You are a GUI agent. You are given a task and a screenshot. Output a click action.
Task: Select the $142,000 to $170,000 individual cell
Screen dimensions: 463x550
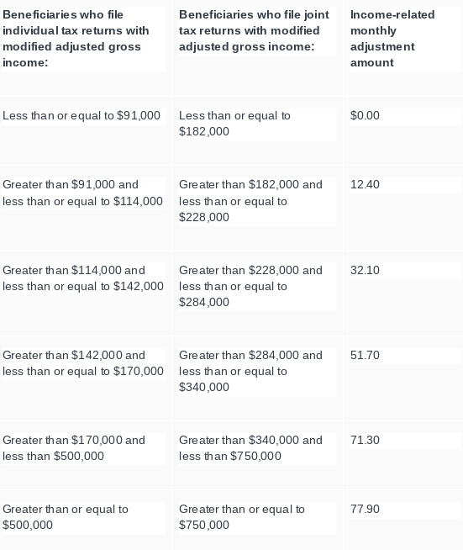(x=83, y=363)
